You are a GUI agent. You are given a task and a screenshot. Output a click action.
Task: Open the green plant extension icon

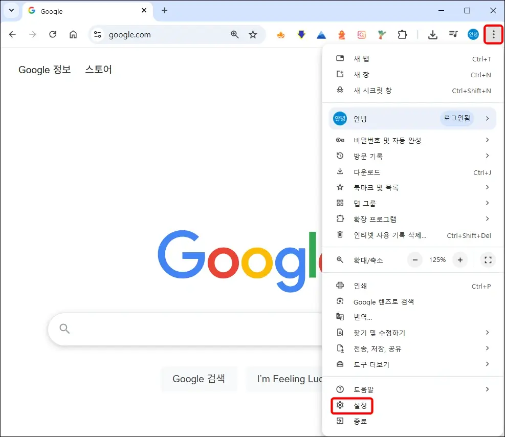click(x=382, y=34)
